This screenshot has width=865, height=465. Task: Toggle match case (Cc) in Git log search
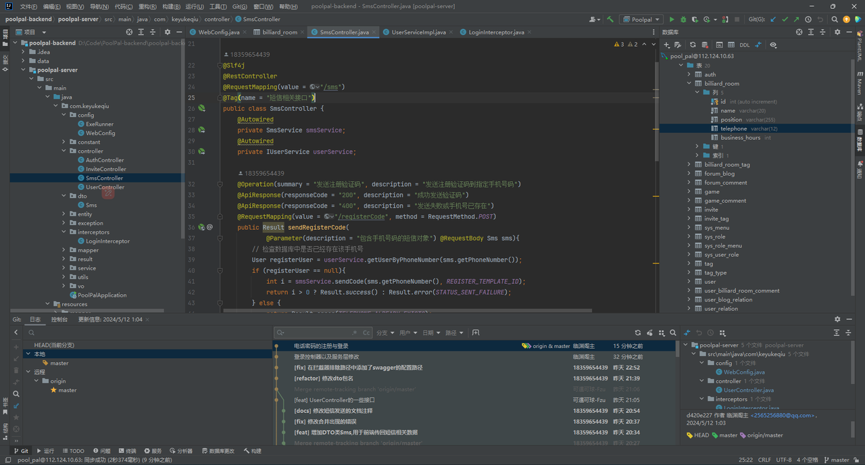coord(366,333)
